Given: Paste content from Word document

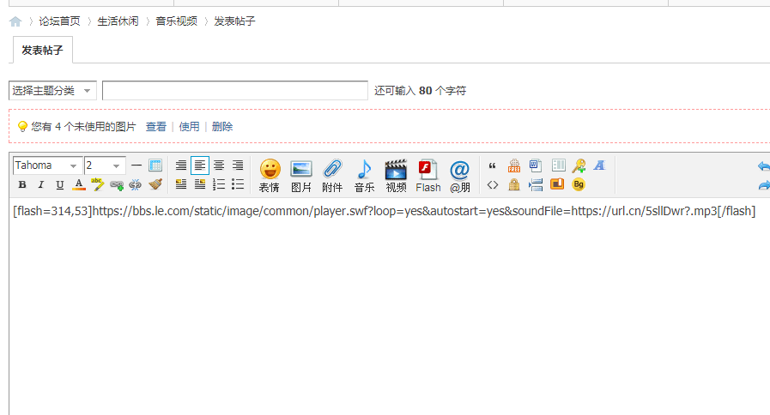Looking at the screenshot, I should coord(536,165).
